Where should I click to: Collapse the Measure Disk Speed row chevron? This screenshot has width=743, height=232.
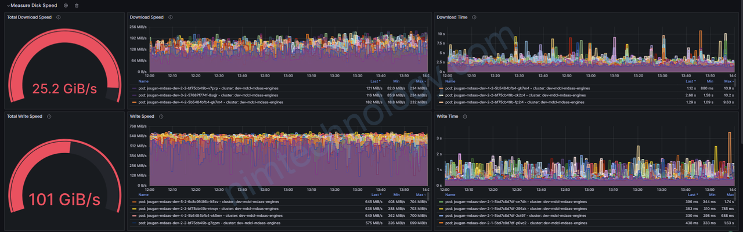tap(8, 5)
